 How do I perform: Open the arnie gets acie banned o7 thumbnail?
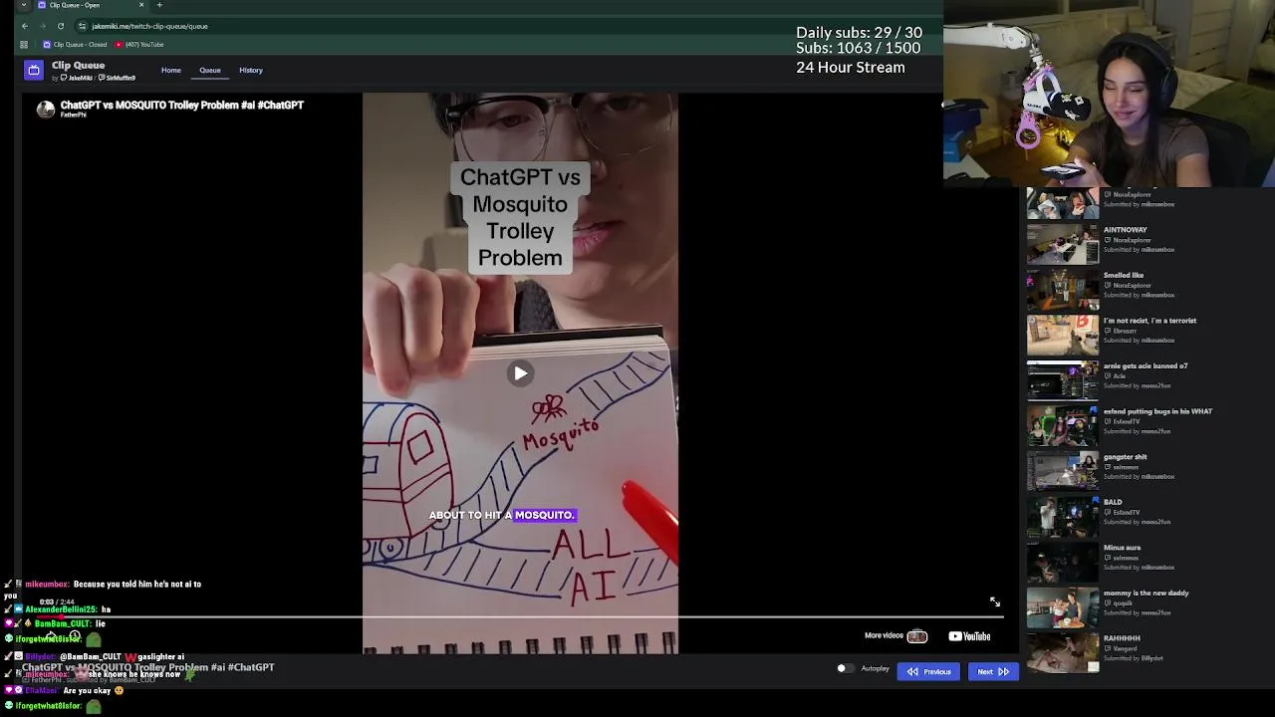pos(1063,380)
